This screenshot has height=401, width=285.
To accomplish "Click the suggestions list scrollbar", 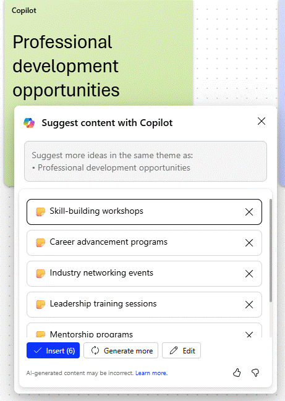I will (271, 251).
